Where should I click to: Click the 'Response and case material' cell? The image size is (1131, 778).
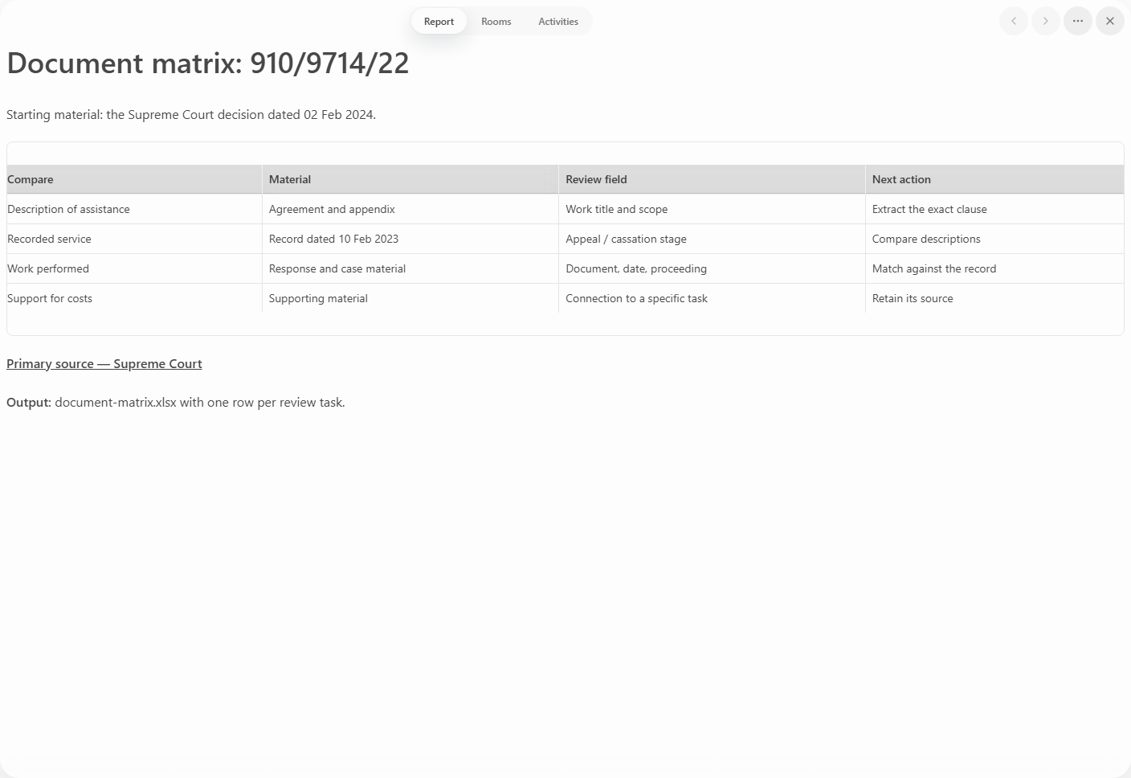(410, 268)
